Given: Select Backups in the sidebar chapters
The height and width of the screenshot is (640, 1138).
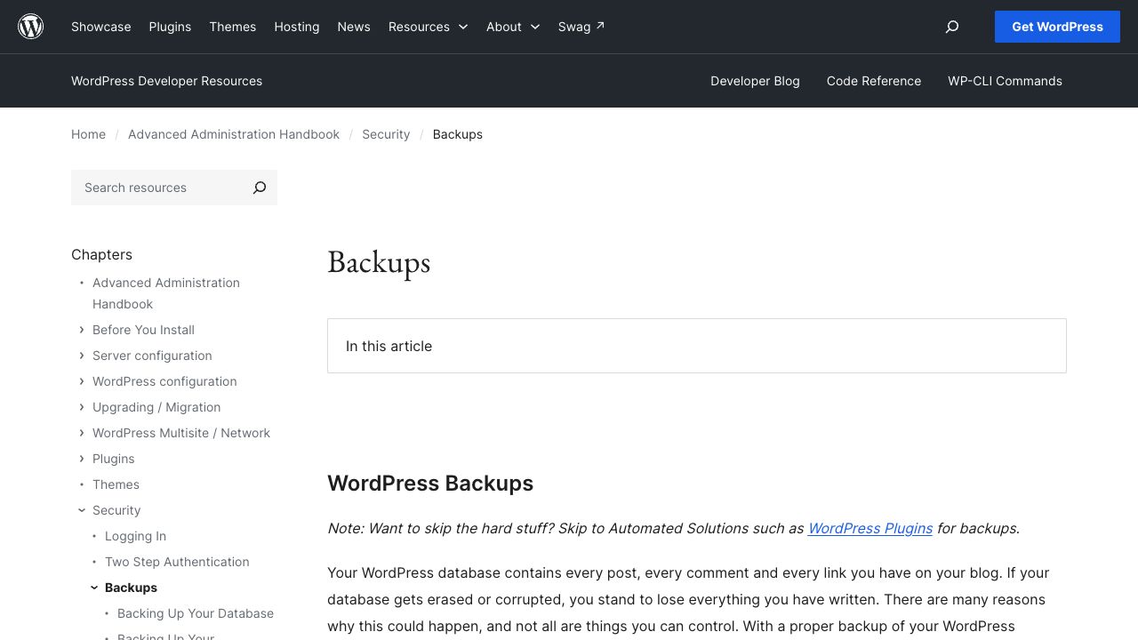Looking at the screenshot, I should (x=131, y=588).
